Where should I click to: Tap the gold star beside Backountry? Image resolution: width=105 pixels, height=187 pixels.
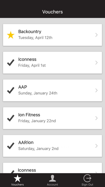11,35
